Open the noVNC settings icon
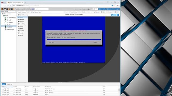Screen dimensions: 172x96 pos(118,15)
